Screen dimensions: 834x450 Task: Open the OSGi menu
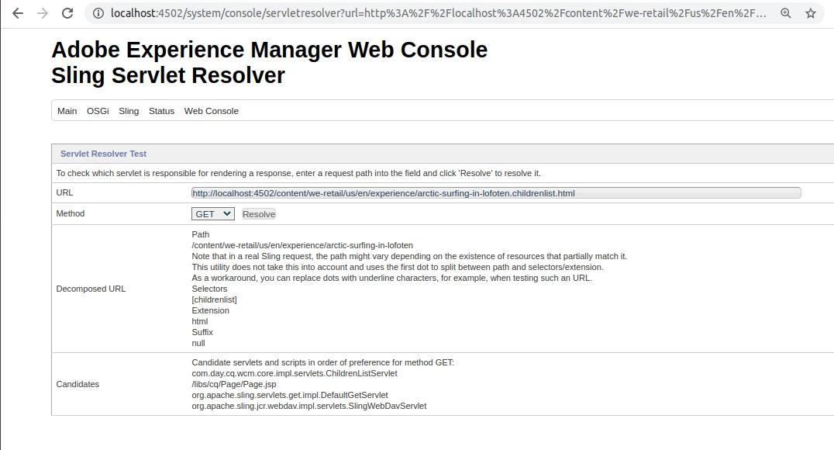(98, 111)
